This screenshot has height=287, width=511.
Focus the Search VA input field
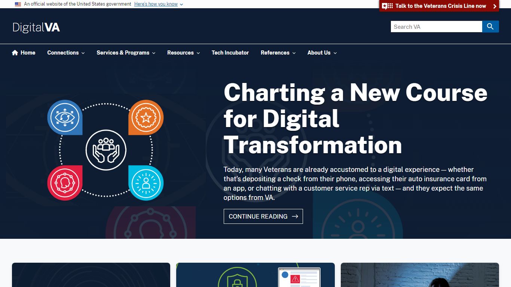(437, 27)
